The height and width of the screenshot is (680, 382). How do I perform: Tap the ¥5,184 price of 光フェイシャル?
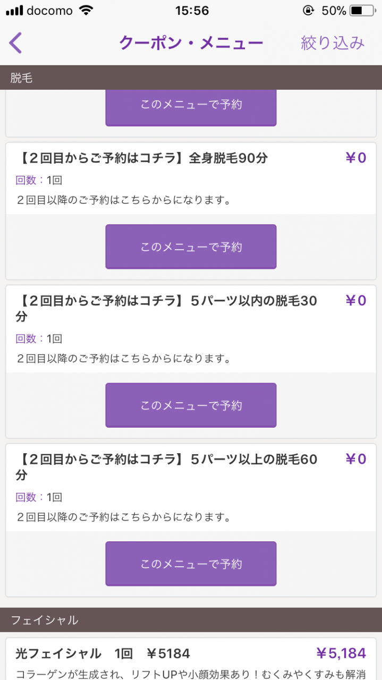click(x=341, y=653)
